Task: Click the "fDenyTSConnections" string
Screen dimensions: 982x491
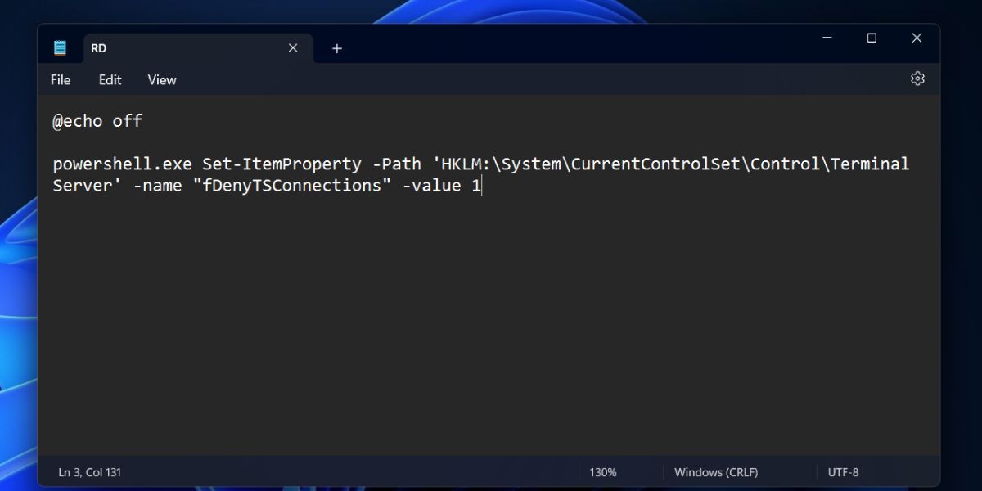Action: [291, 186]
